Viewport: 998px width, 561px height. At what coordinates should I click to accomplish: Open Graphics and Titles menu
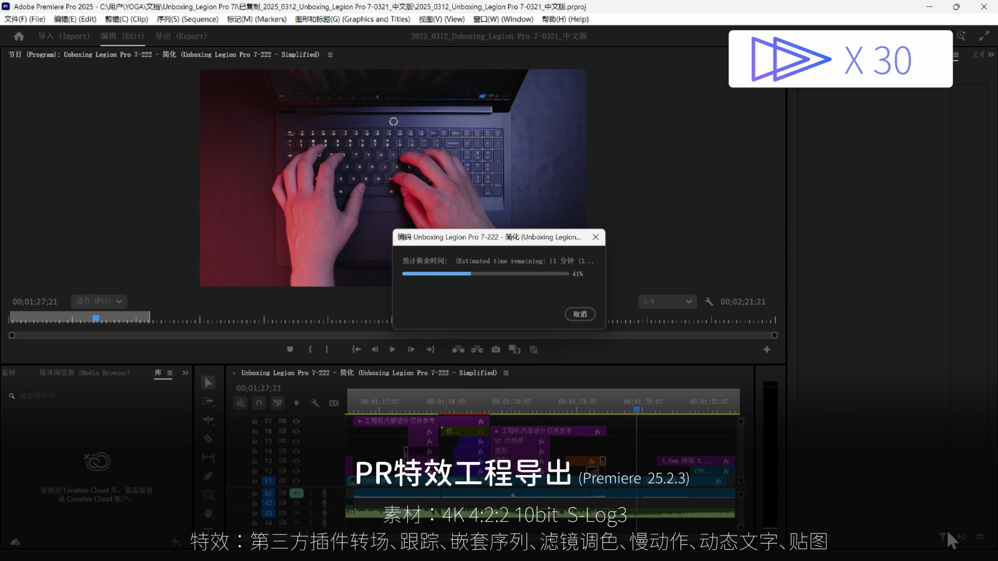click(352, 19)
